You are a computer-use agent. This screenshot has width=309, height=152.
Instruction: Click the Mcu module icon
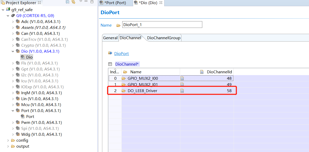[x=18, y=105]
